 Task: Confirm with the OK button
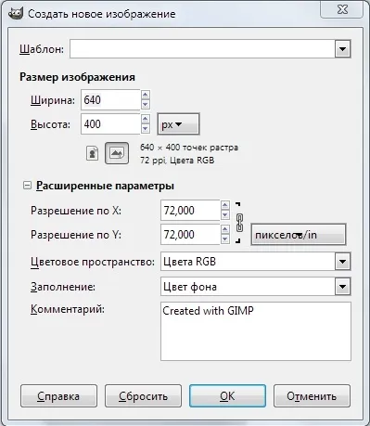(227, 396)
